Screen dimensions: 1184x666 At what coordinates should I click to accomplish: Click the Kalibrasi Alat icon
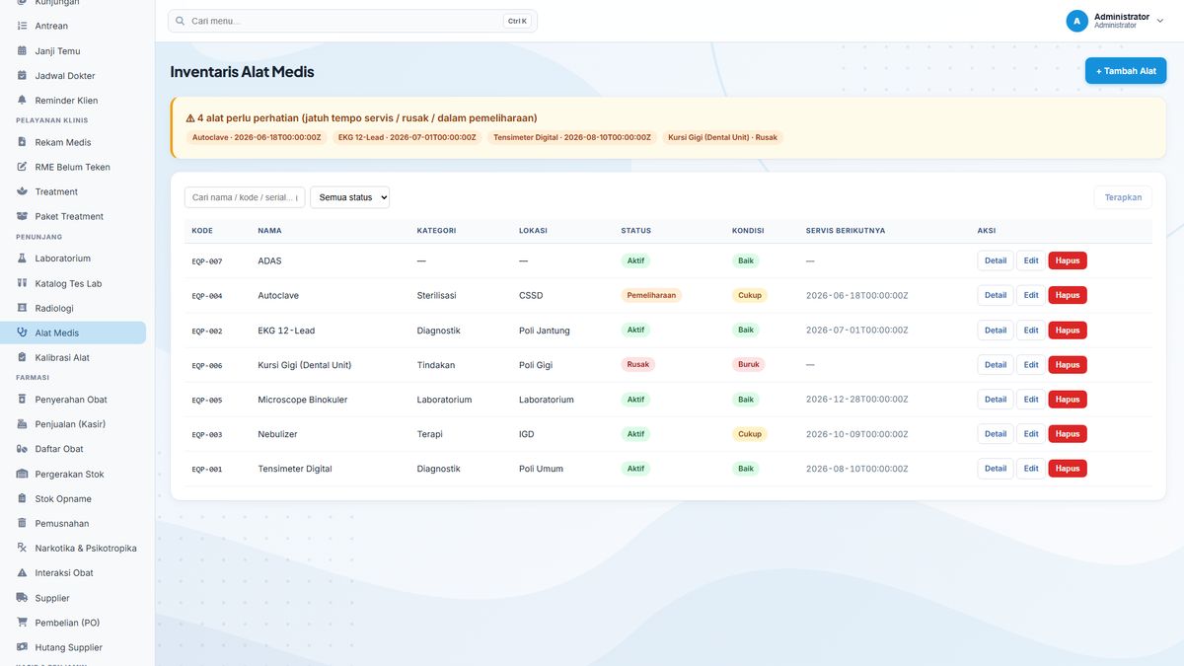tap(23, 357)
